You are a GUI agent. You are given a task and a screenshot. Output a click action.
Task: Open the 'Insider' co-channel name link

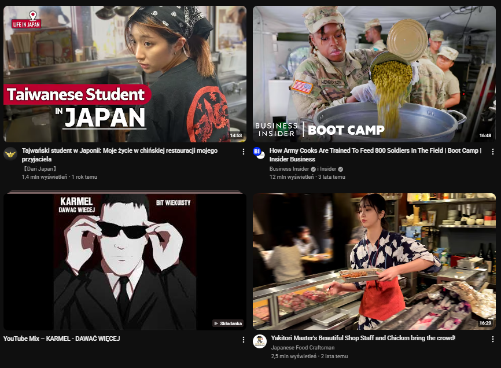[328, 169]
